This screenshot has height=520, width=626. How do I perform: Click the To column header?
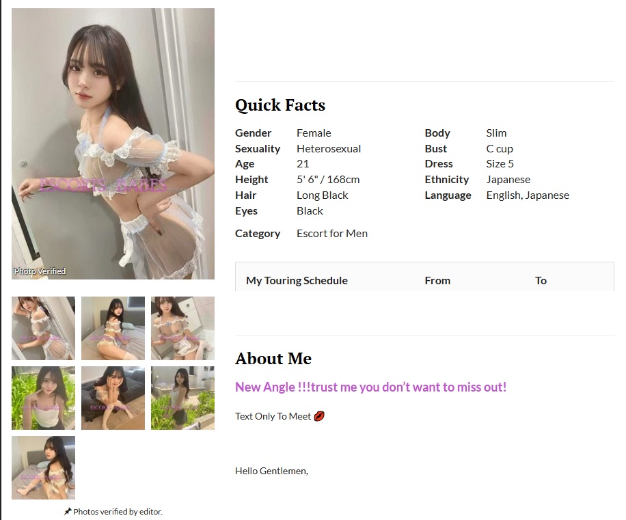pyautogui.click(x=541, y=281)
